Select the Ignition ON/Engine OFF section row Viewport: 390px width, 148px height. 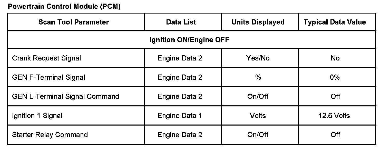[x=189, y=40]
